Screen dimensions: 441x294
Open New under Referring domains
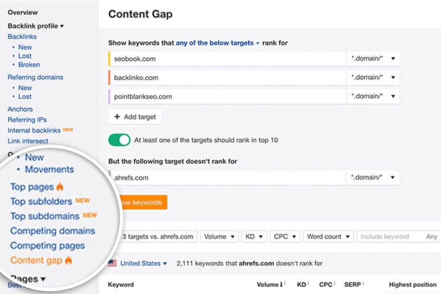25,88
